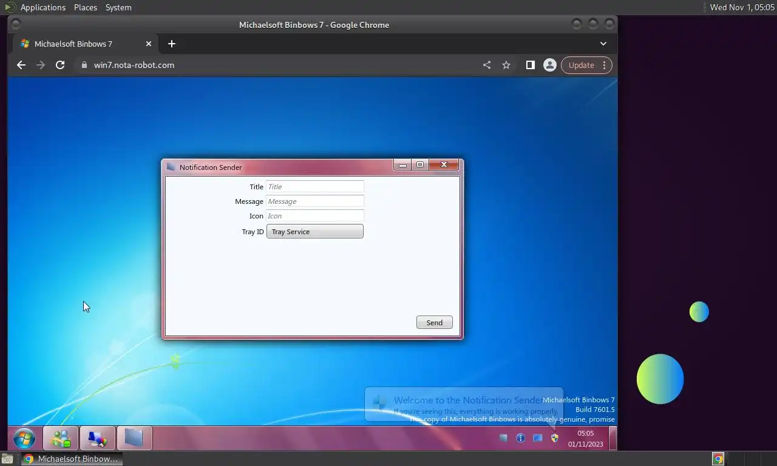Image resolution: width=777 pixels, height=466 pixels.
Task: Open the Places menu
Action: (x=86, y=7)
